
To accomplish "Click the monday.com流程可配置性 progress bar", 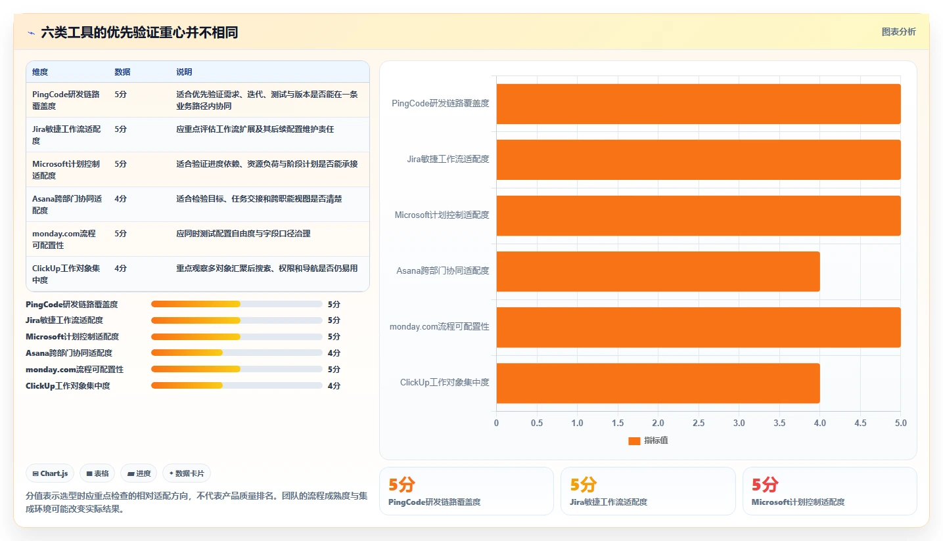I will tap(237, 370).
